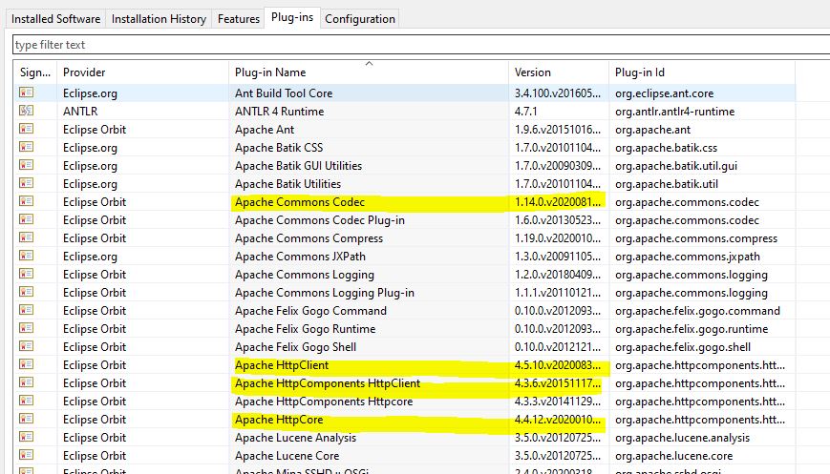The height and width of the screenshot is (474, 830).
Task: Click version cell '1.14.0.v2020081...'
Action: 558,202
